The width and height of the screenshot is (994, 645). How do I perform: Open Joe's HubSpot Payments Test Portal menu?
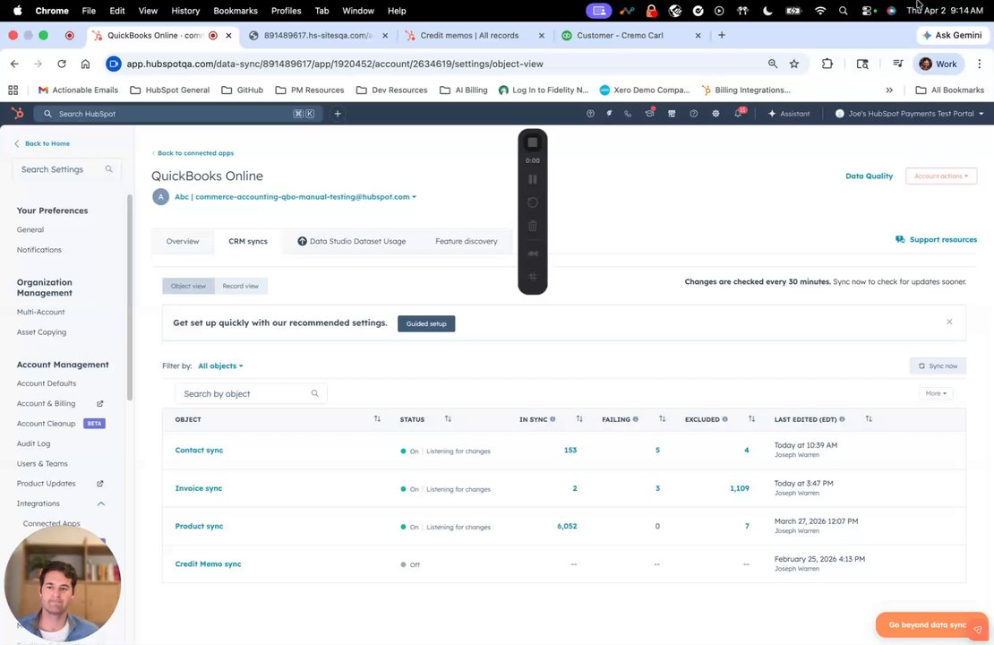point(909,114)
